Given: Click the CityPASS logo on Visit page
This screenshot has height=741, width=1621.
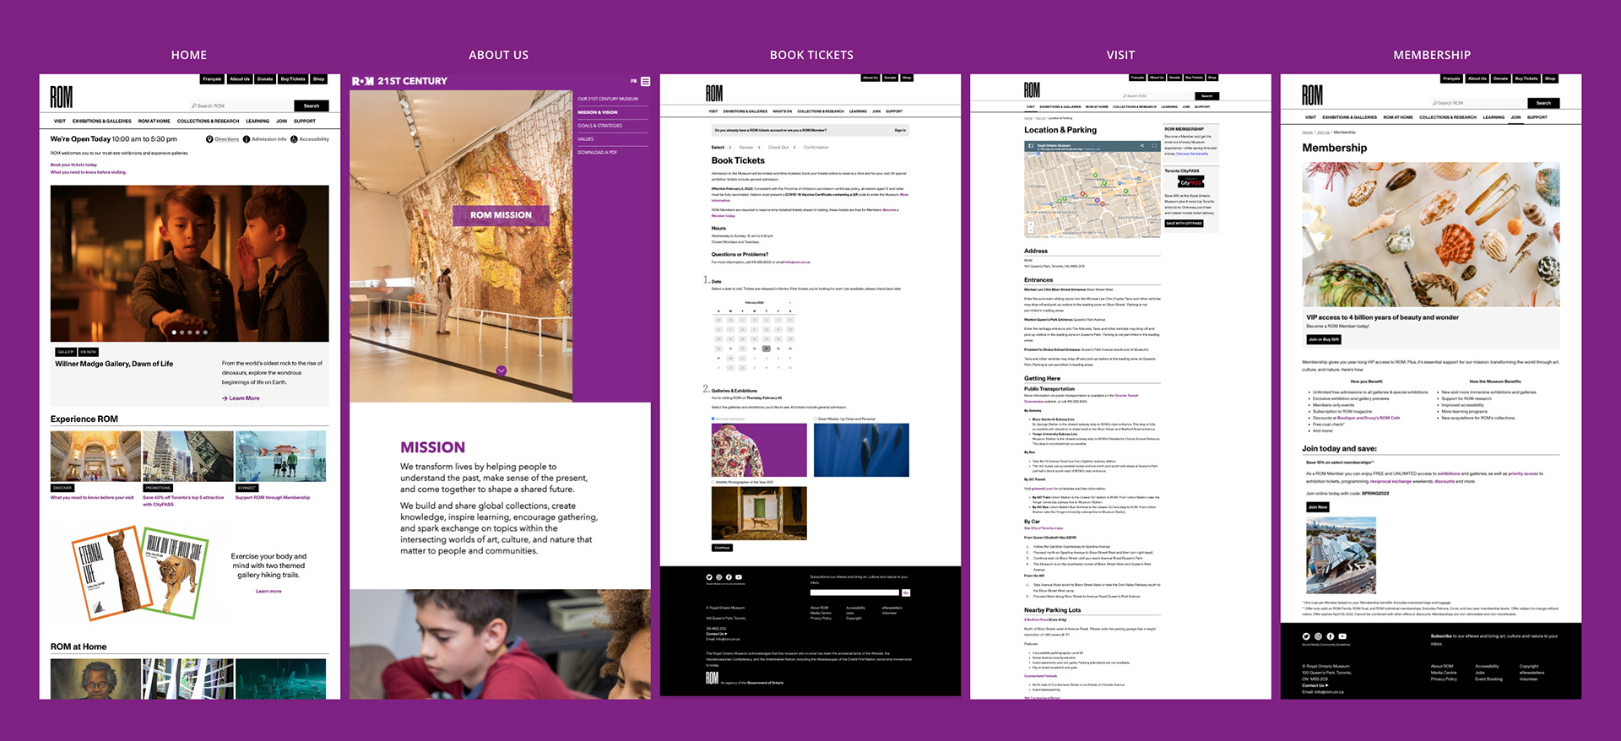Looking at the screenshot, I should [1191, 181].
